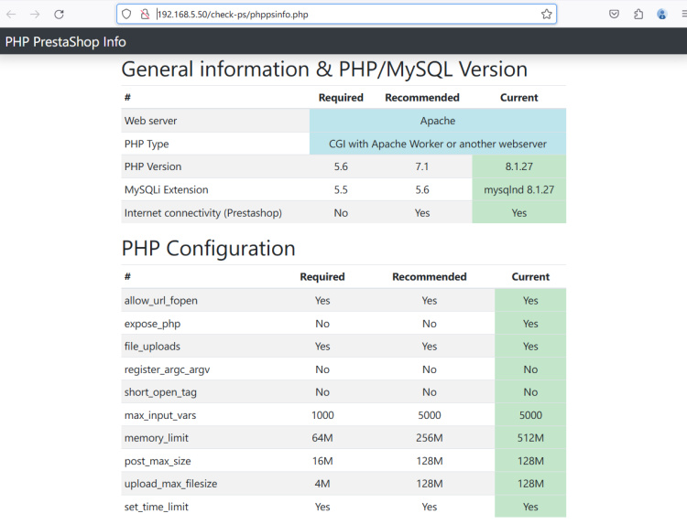Click the PHP Configuration heading
Screen dimensions: 687x524
(208, 249)
